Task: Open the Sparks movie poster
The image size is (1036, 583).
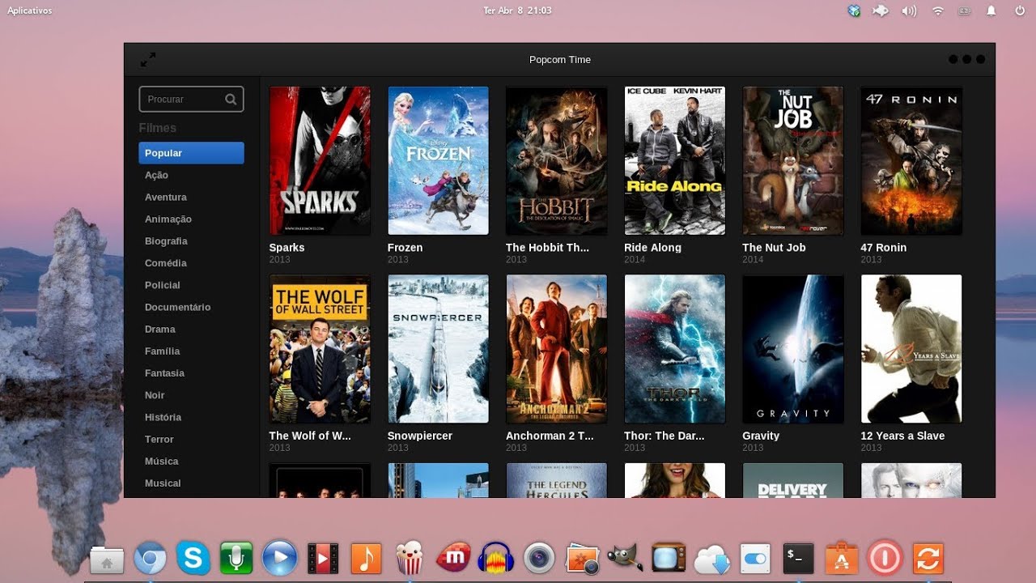Action: pyautogui.click(x=320, y=160)
